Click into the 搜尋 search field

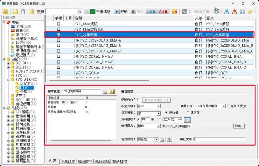pyautogui.click(x=62, y=12)
